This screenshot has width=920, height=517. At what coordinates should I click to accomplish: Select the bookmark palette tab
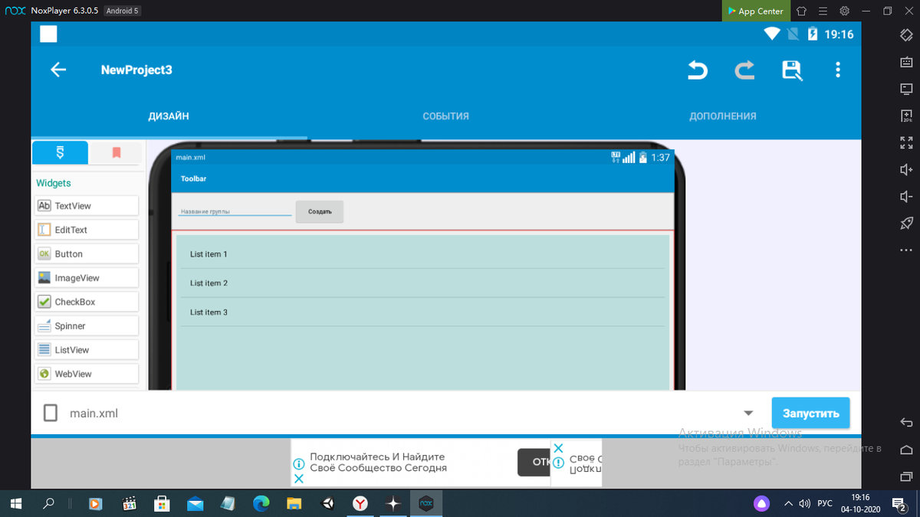click(117, 152)
